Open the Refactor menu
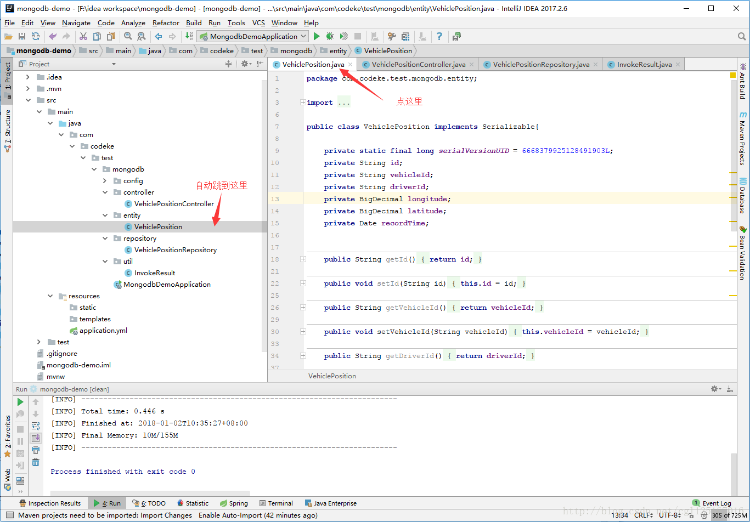750x522 pixels. coord(166,22)
